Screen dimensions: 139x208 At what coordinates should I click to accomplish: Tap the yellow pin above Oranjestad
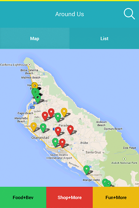pos(34,127)
